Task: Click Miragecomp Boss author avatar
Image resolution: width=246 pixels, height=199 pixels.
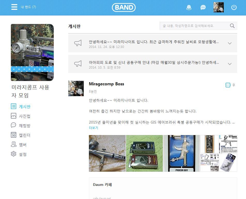Action: tap(76, 88)
